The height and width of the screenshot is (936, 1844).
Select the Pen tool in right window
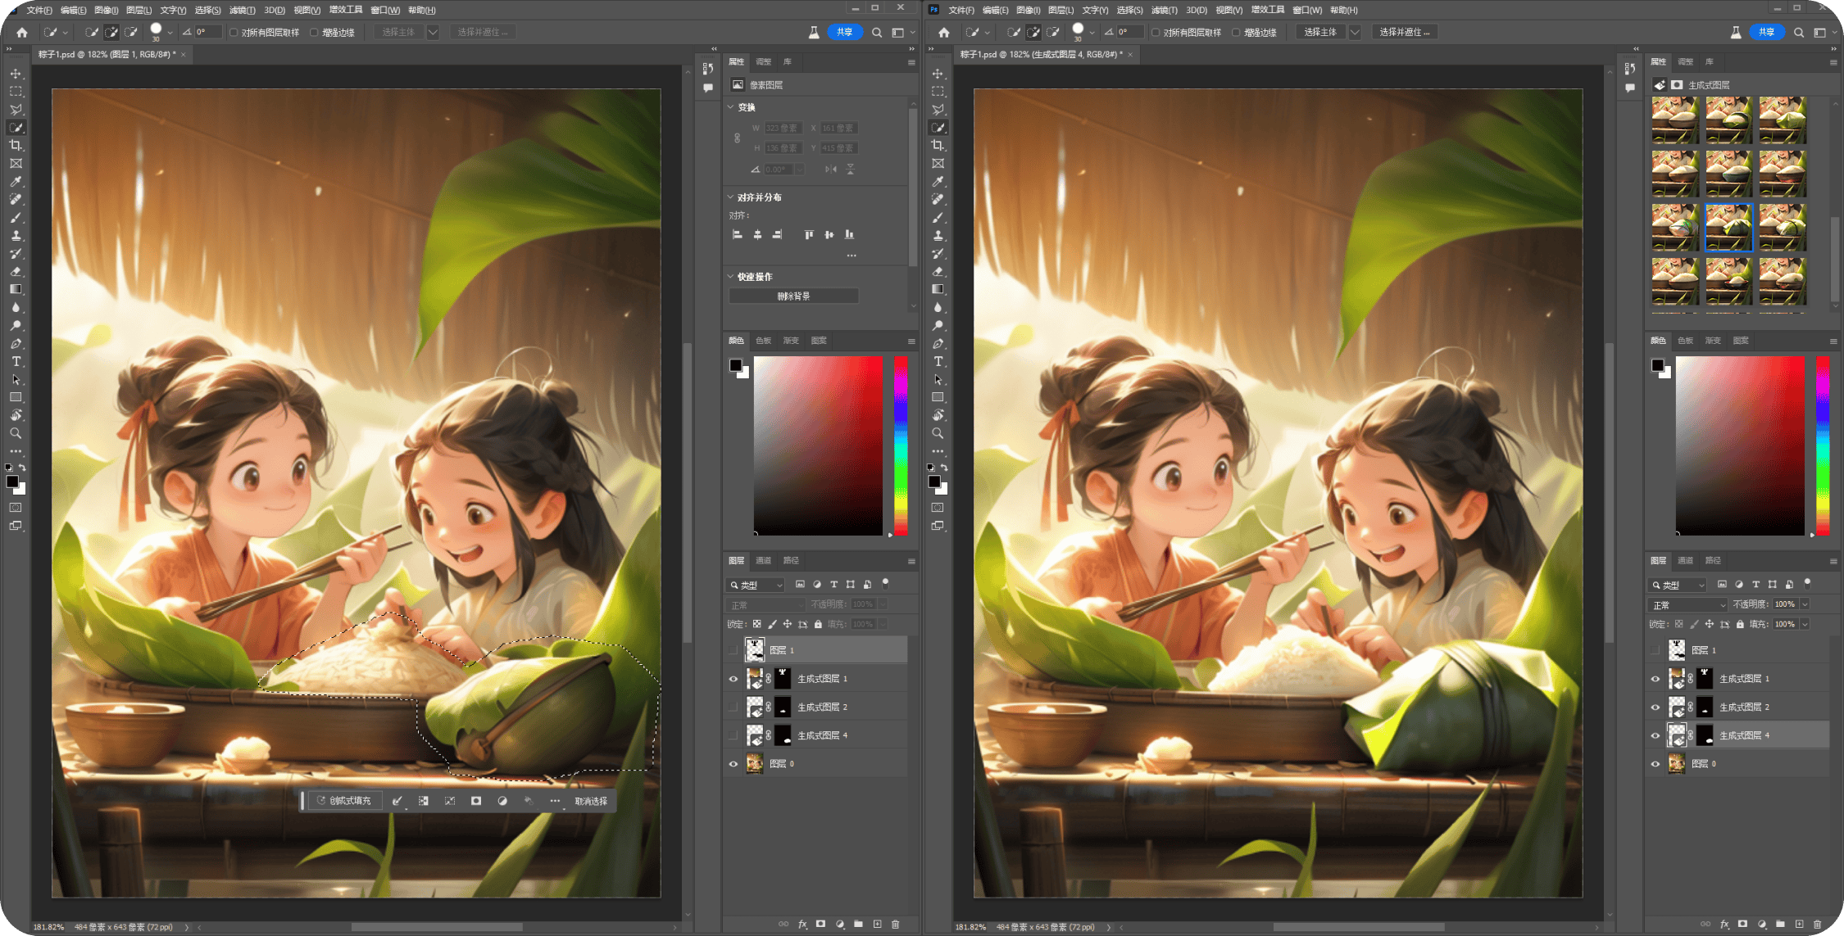(938, 344)
